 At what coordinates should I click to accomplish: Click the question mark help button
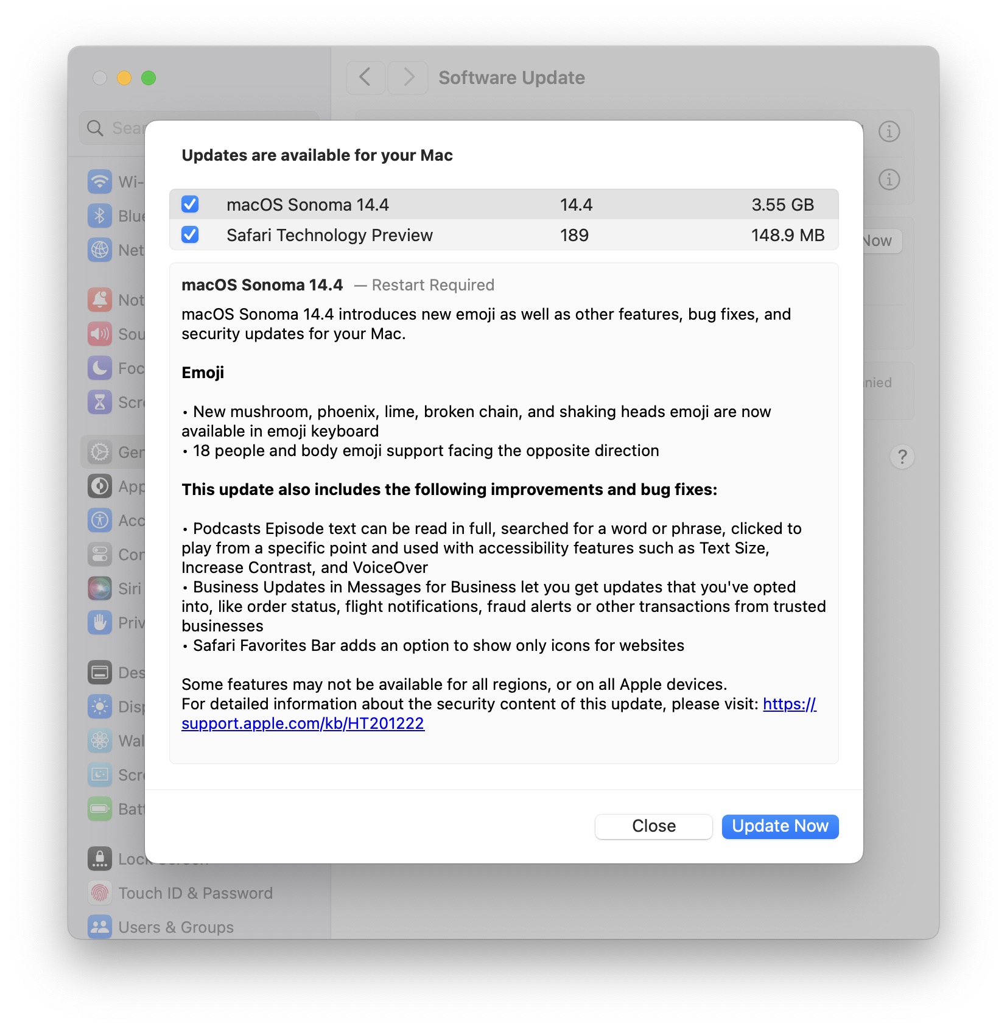[x=902, y=456]
